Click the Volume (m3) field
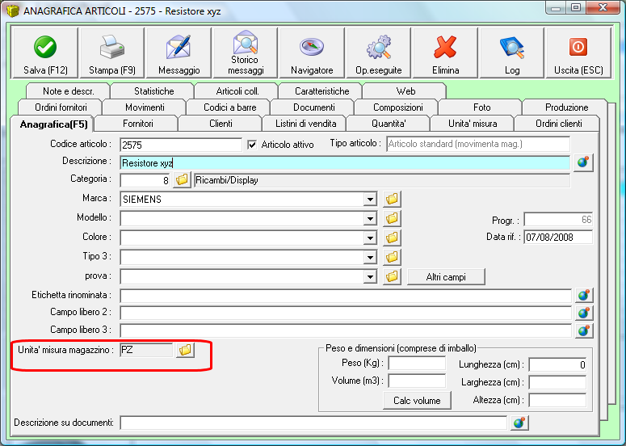Viewport: 626px width, 446px height. tap(417, 381)
